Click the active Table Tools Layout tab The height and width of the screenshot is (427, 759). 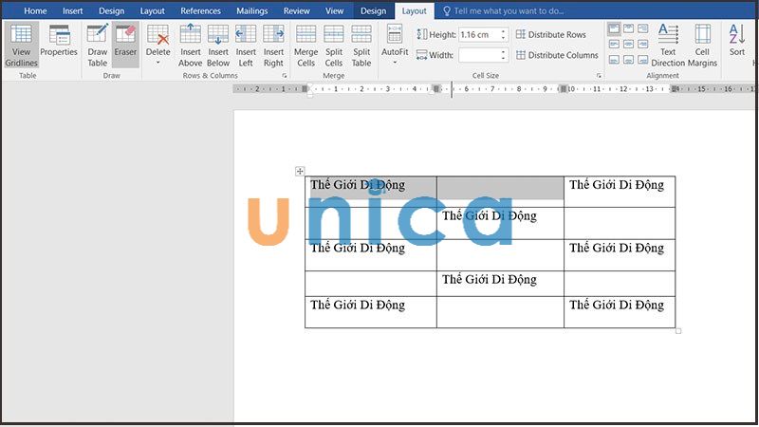415,10
